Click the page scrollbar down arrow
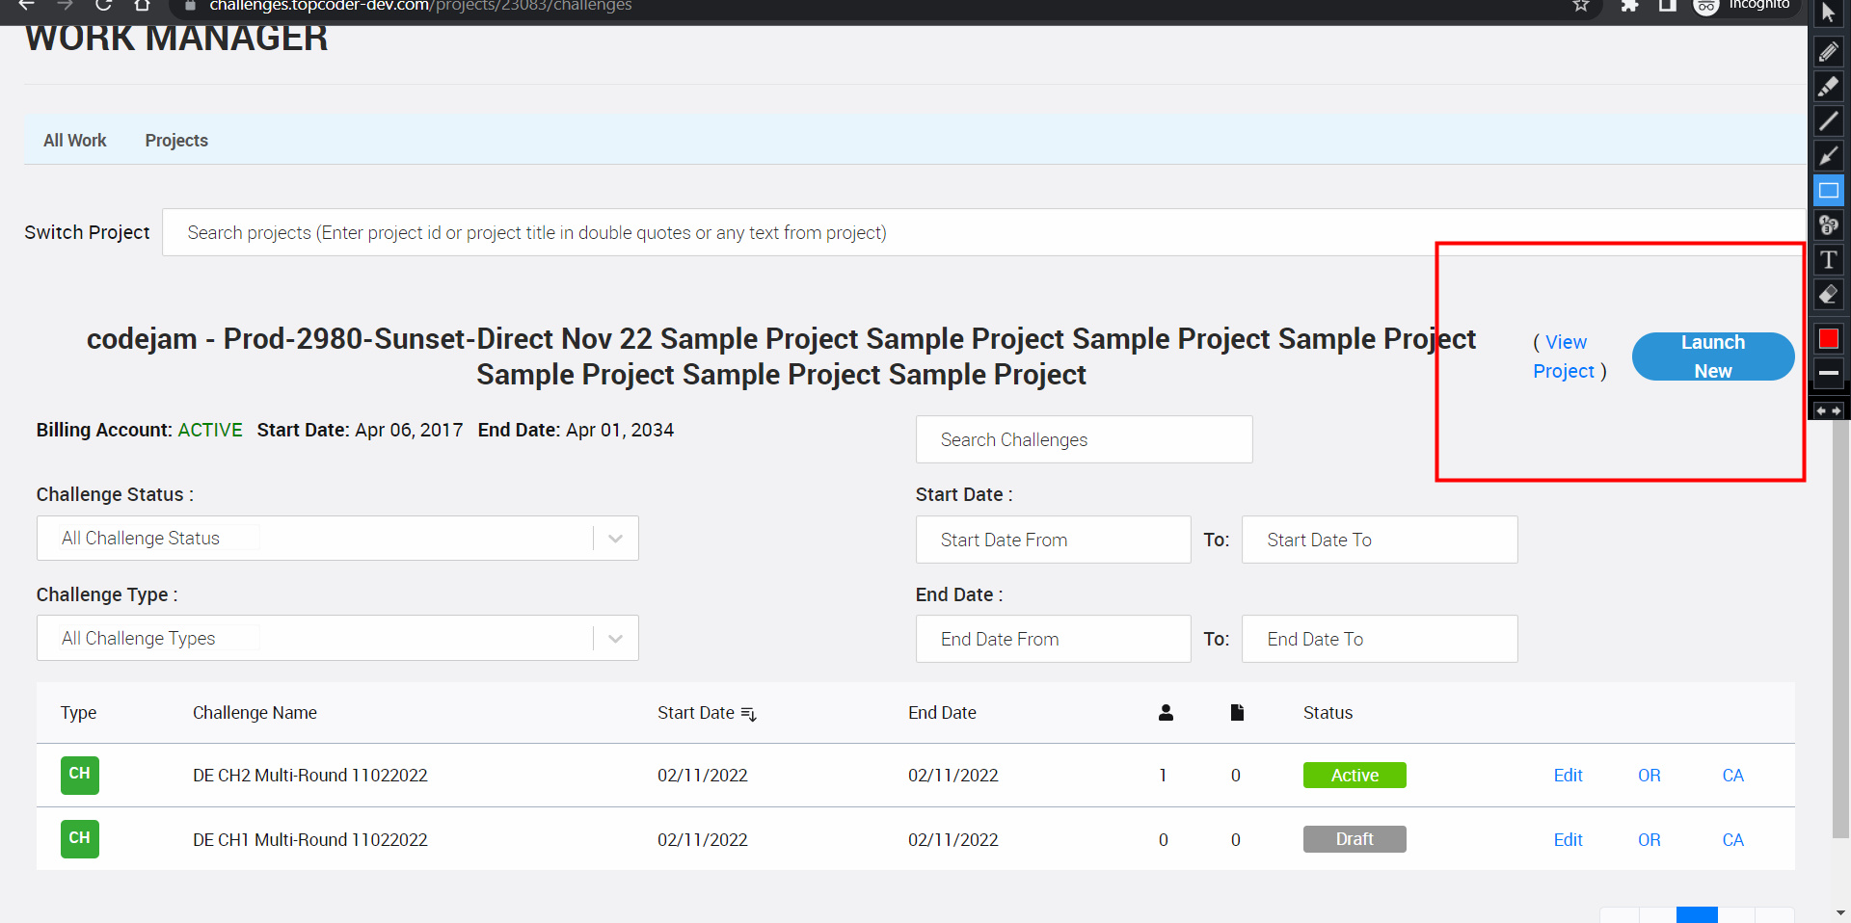The height and width of the screenshot is (923, 1851). [1840, 912]
